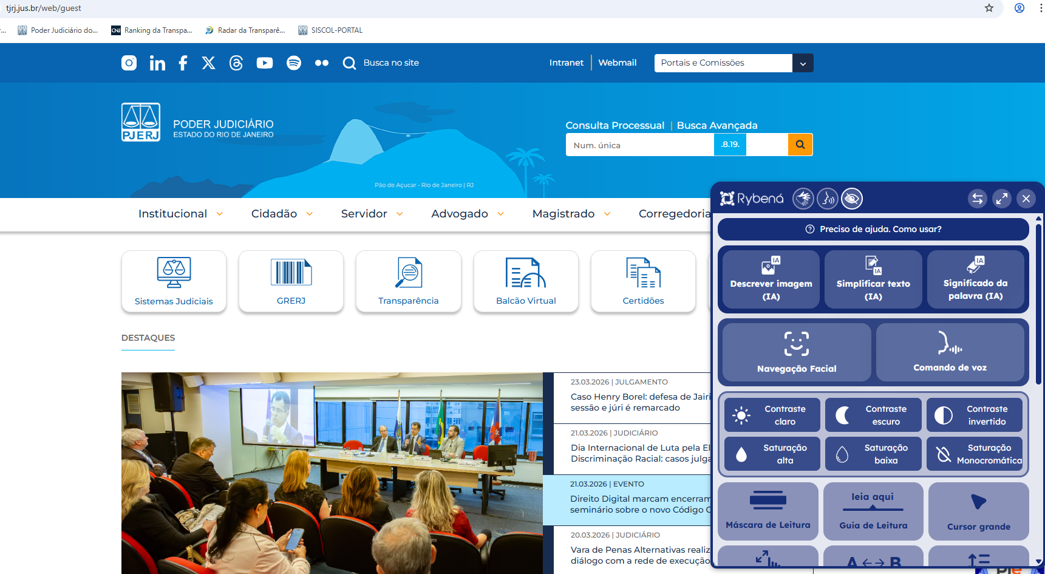
Task: Enable the Rybená visual accessibility eye toggle
Action: (x=852, y=199)
